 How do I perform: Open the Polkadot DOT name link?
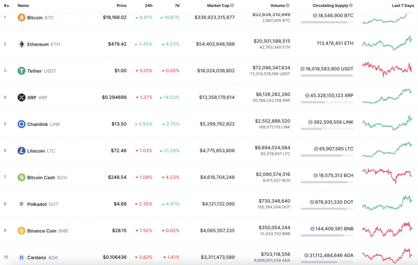pos(43,204)
